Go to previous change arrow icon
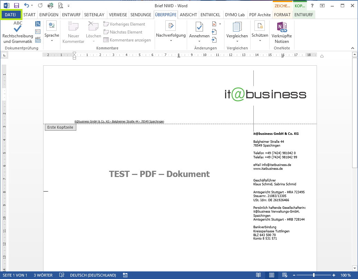Screen dimensions: 358x279 point(214,32)
